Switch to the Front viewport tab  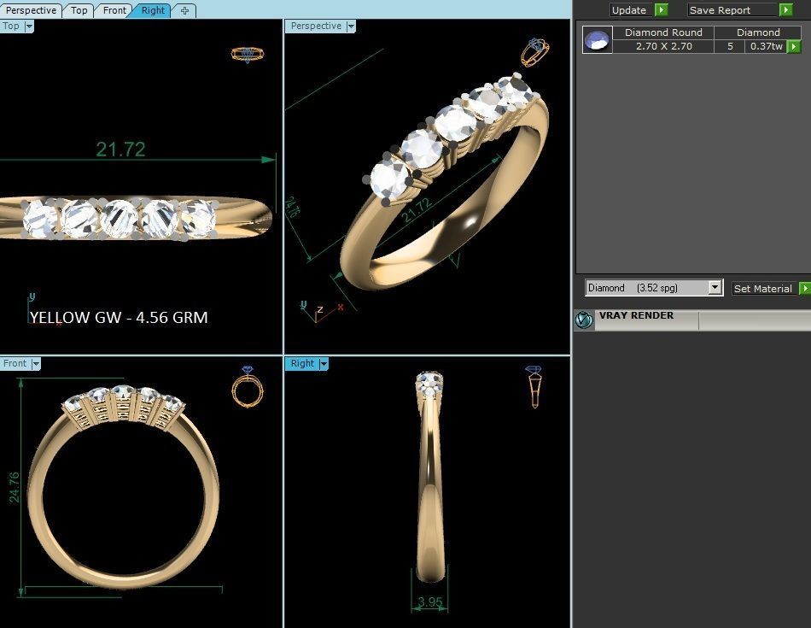114,10
